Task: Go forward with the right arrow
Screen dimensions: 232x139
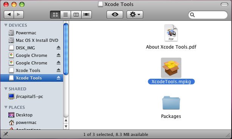Action: [x=19, y=15]
